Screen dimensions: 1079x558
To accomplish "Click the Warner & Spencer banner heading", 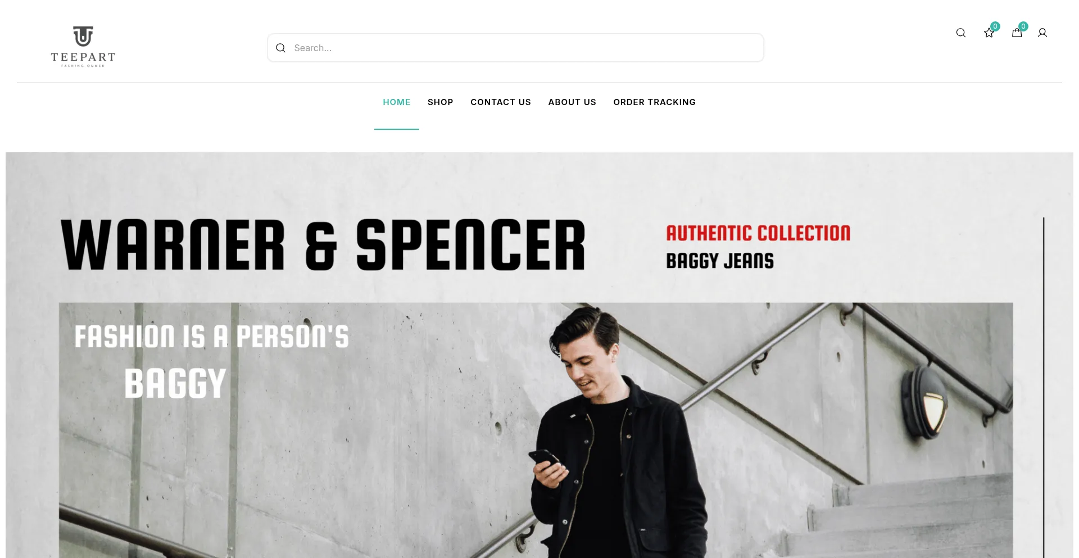I will 323,245.
